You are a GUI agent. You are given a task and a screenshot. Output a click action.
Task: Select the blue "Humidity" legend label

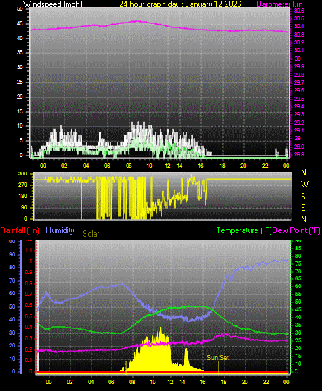point(60,230)
